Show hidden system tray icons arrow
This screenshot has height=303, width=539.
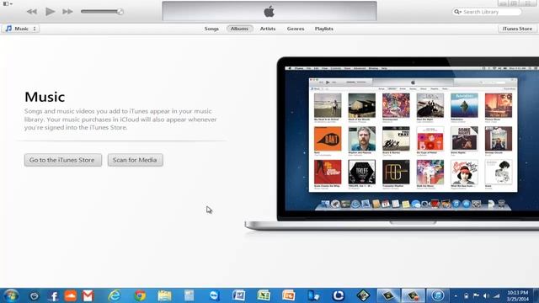[x=456, y=295]
